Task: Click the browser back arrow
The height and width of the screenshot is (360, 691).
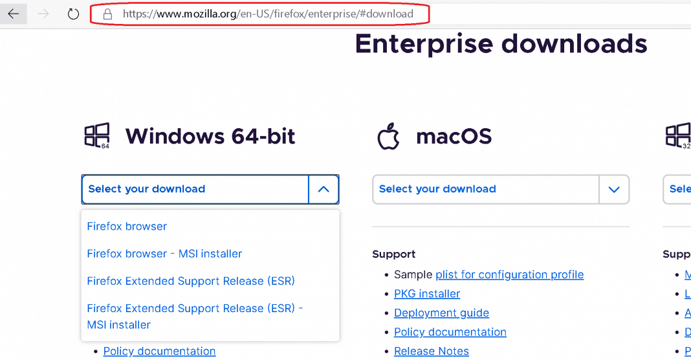Action: pyautogui.click(x=14, y=14)
